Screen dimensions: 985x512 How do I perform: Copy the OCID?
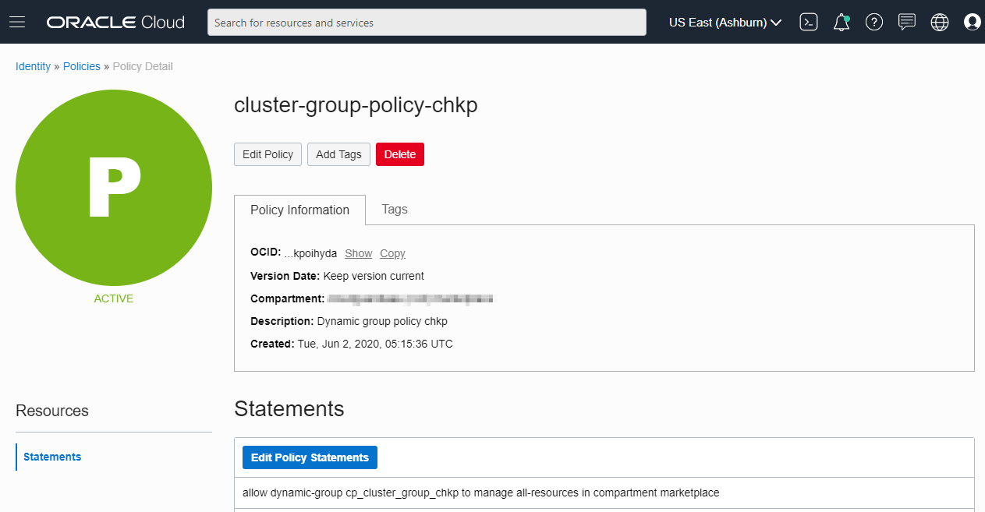(392, 253)
